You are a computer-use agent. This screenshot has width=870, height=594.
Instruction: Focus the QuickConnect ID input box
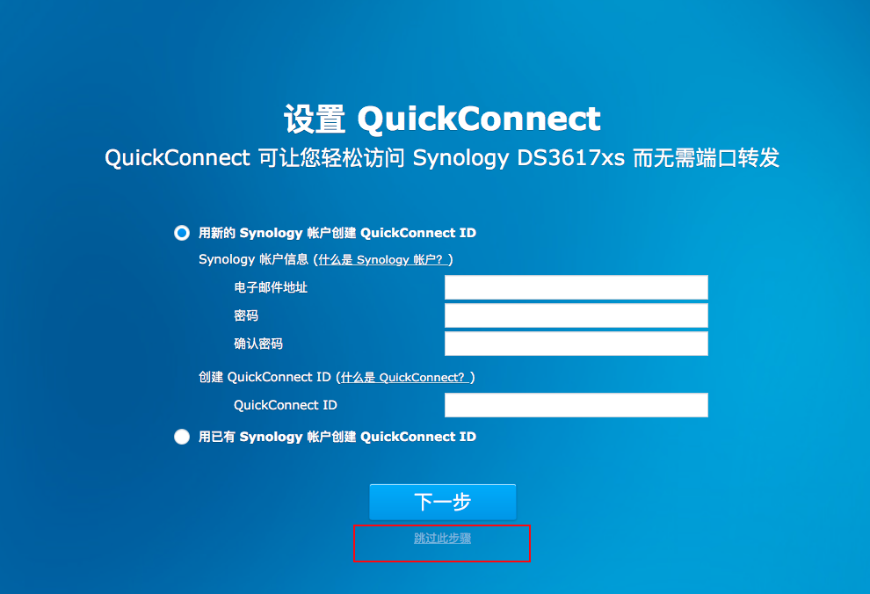tap(576, 405)
